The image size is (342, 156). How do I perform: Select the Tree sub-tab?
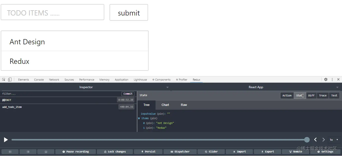pos(146,105)
